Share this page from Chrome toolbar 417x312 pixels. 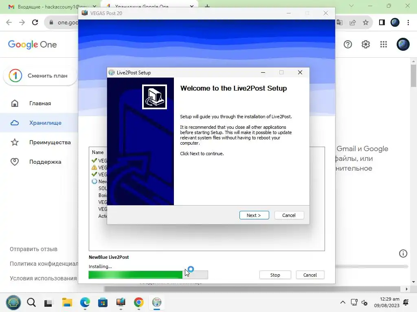pos(353,23)
